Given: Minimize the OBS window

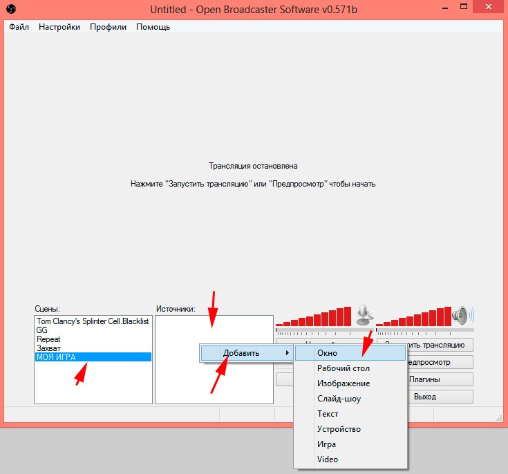Looking at the screenshot, I should pyautogui.click(x=446, y=7).
